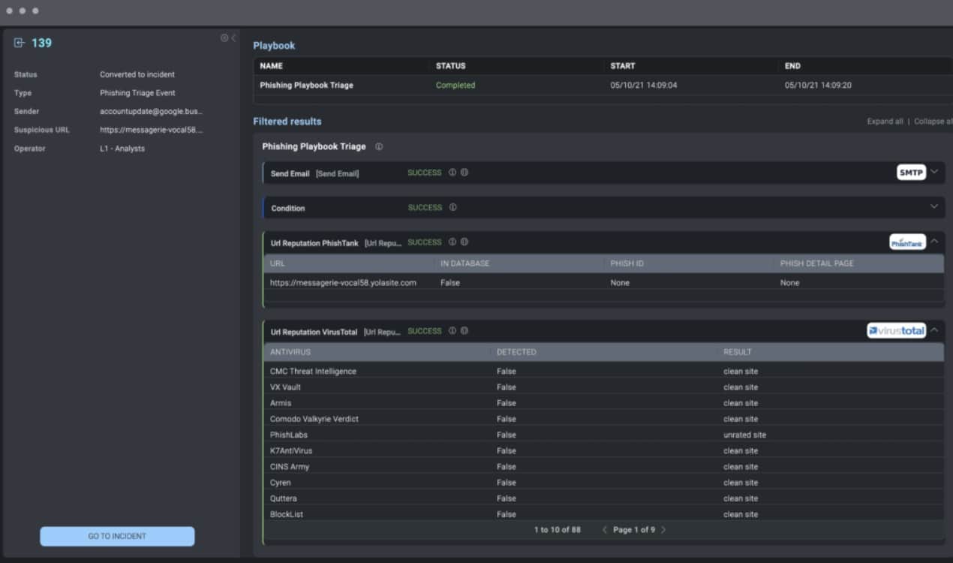This screenshot has height=563, width=953.
Task: Click the Phishing Triage Event type value
Action: pos(137,93)
